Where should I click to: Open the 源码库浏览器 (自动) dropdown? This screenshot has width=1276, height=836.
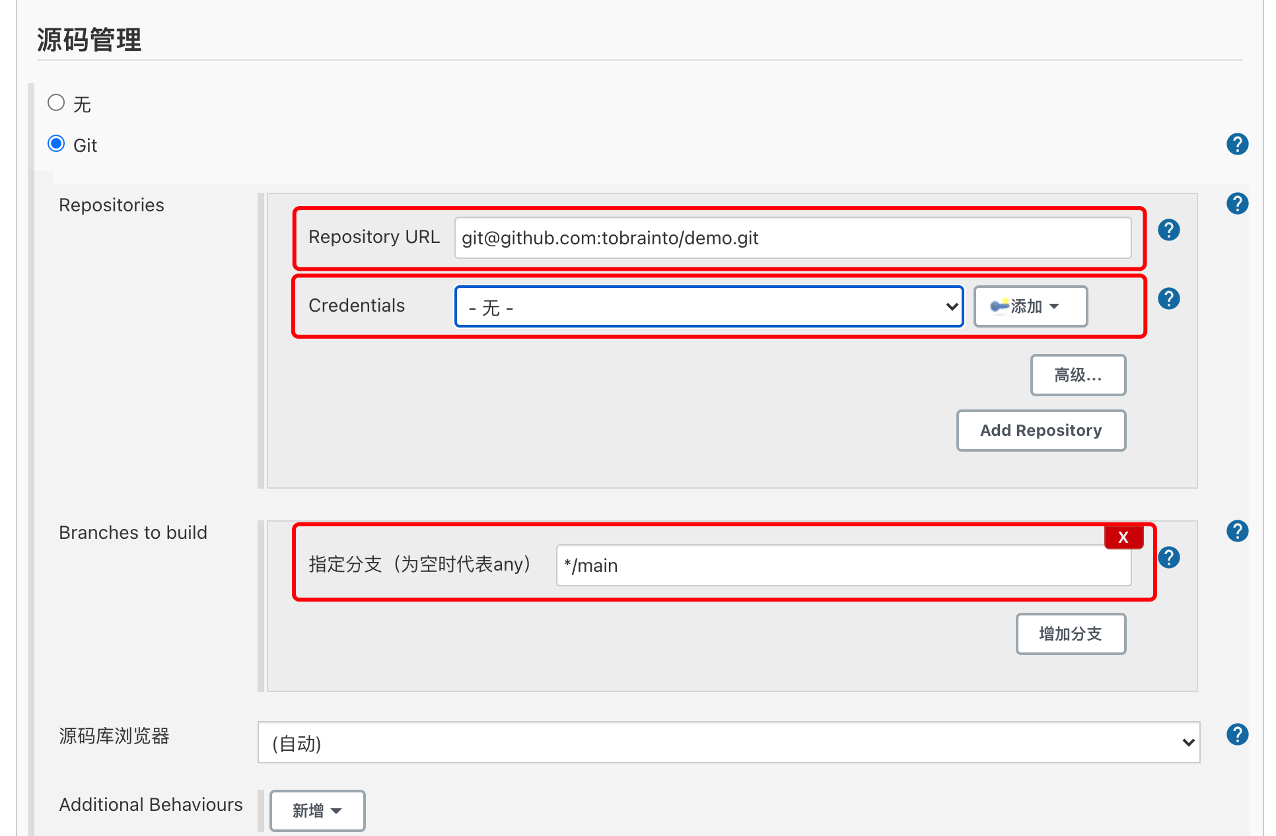pos(728,742)
